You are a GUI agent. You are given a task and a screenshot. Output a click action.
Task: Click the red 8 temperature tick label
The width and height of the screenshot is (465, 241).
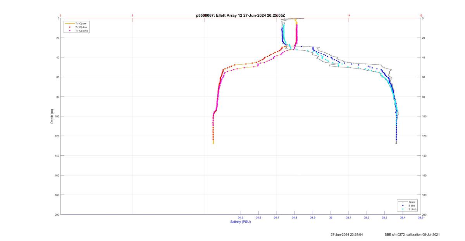133,15
